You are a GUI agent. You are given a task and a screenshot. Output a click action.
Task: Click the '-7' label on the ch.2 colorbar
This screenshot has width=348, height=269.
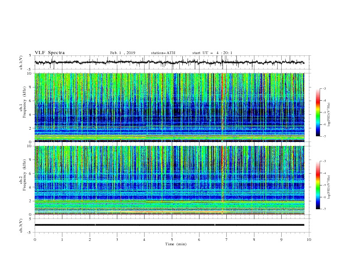tap(324, 209)
